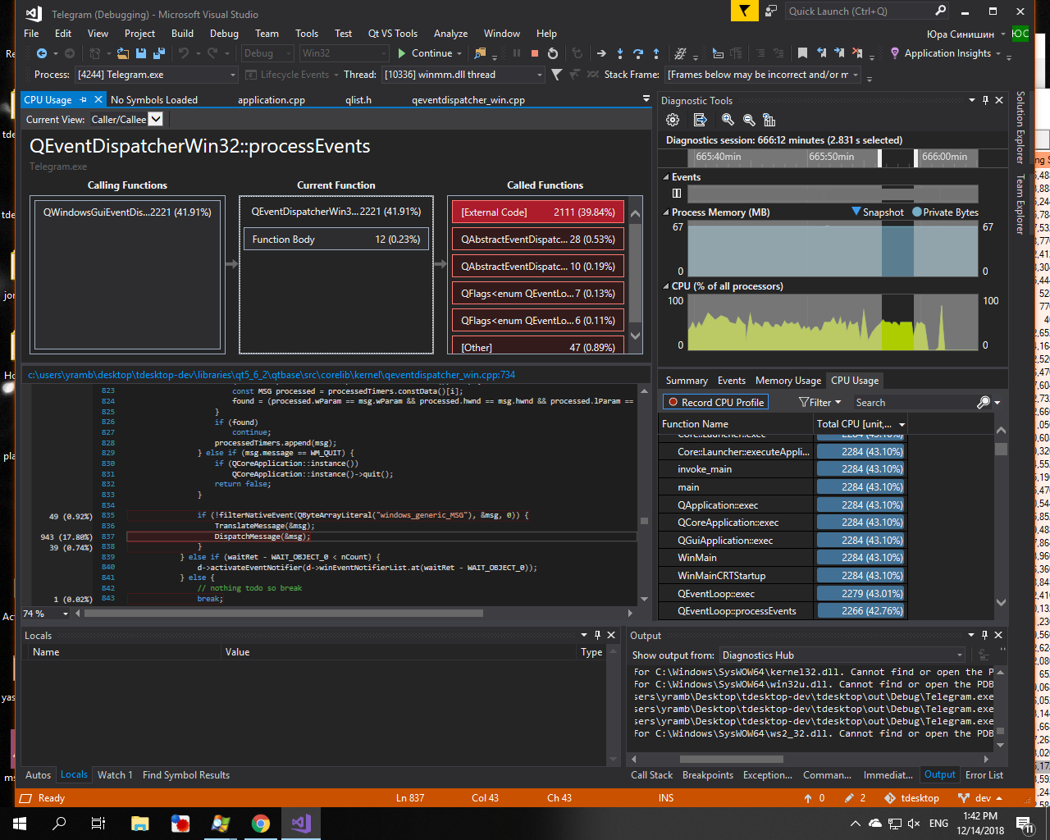
Task: Open the Debug menu
Action: coord(224,34)
